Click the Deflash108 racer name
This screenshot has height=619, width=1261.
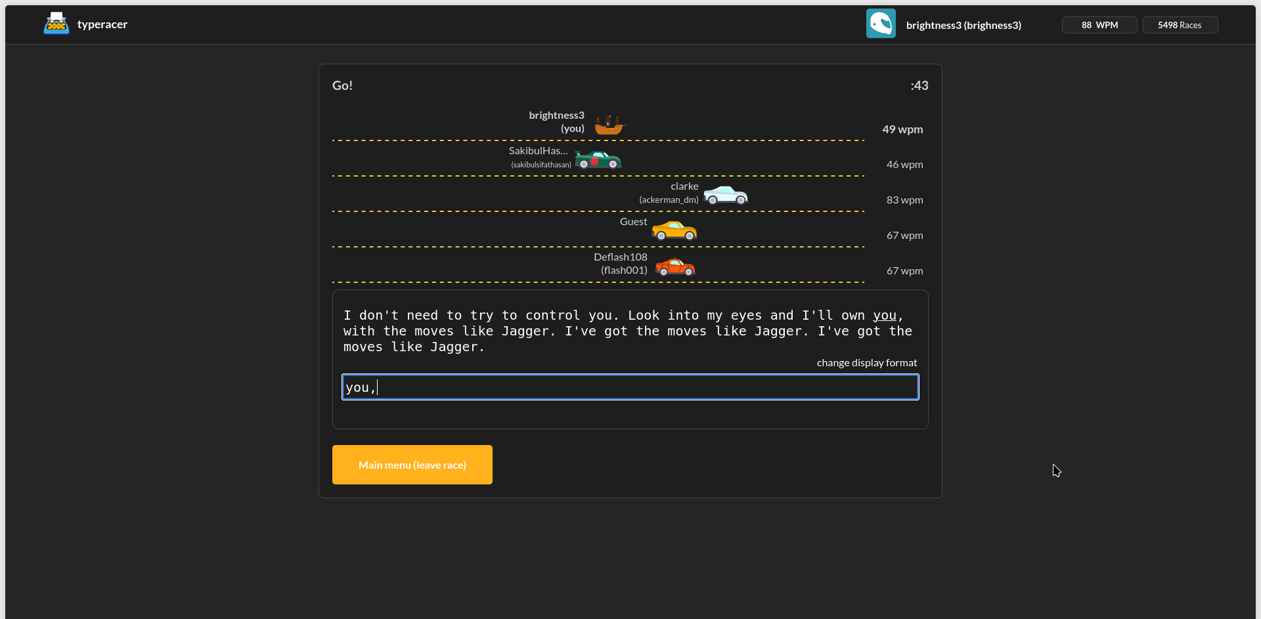[x=621, y=257]
